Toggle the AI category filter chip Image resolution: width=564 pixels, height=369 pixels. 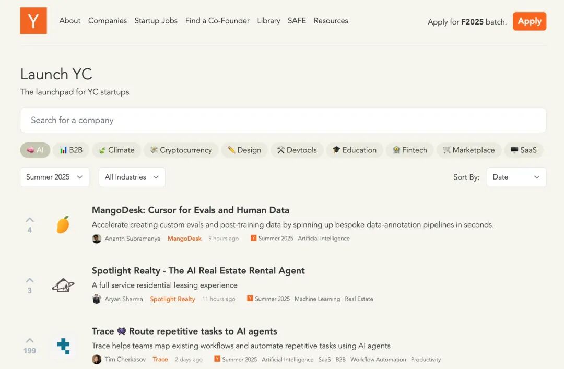[36, 150]
